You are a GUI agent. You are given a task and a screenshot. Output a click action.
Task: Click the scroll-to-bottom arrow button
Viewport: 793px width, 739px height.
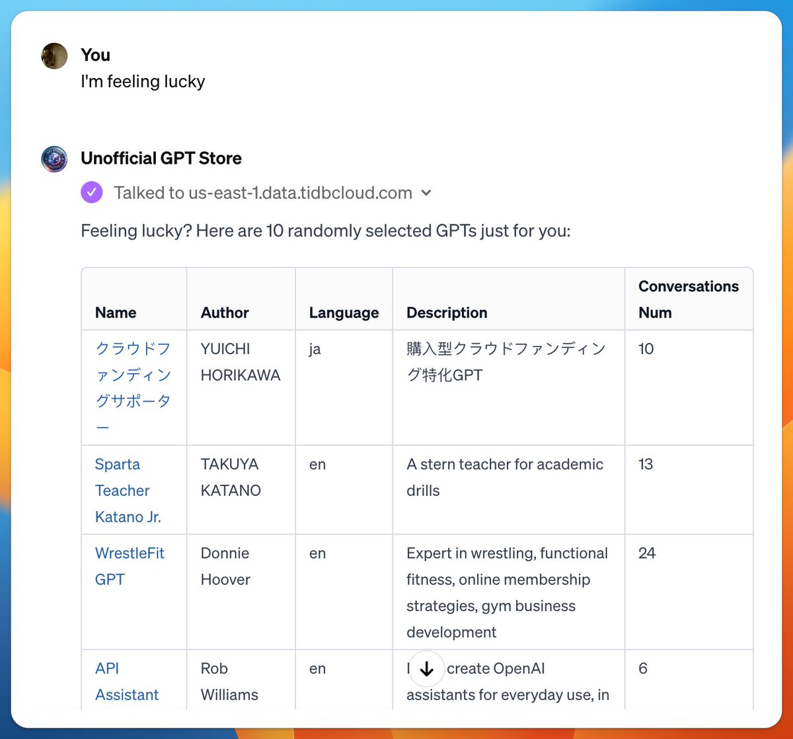427,669
